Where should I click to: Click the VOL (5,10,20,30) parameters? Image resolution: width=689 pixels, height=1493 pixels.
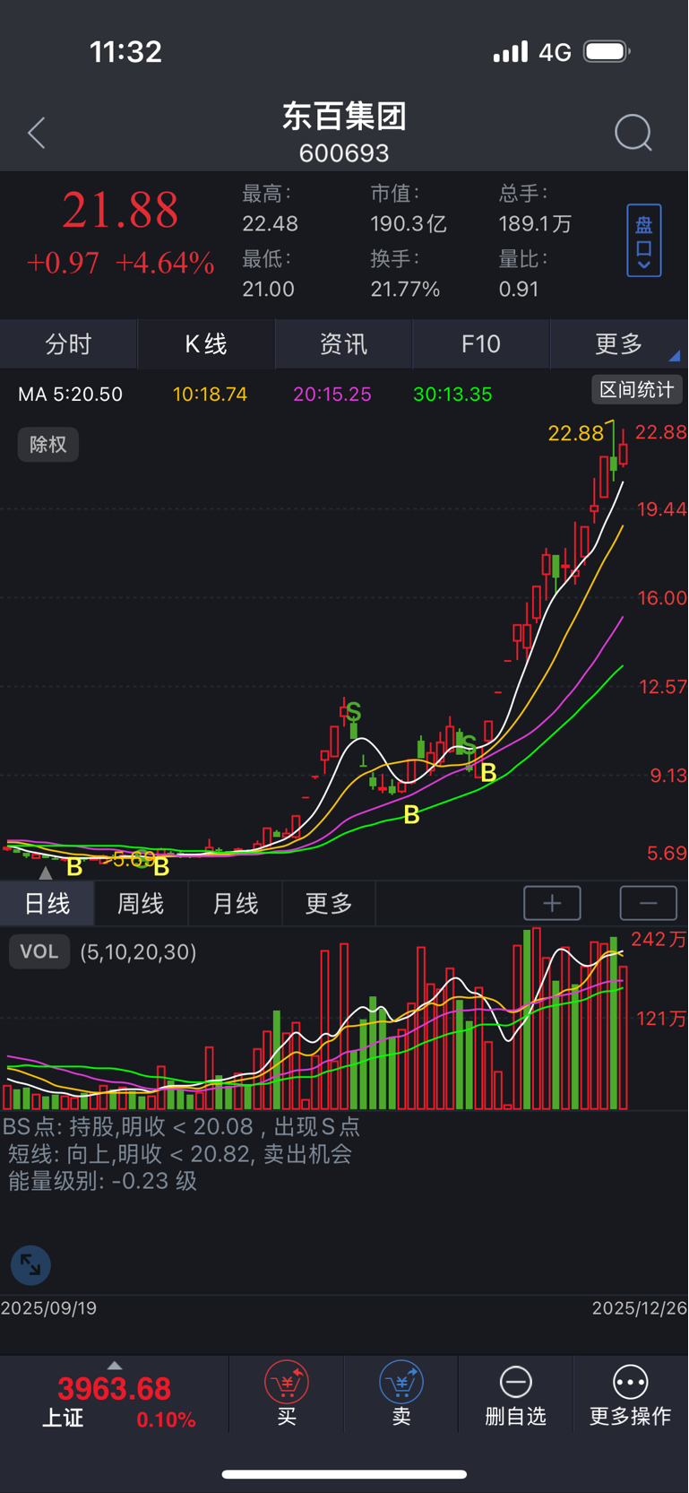pos(138,951)
